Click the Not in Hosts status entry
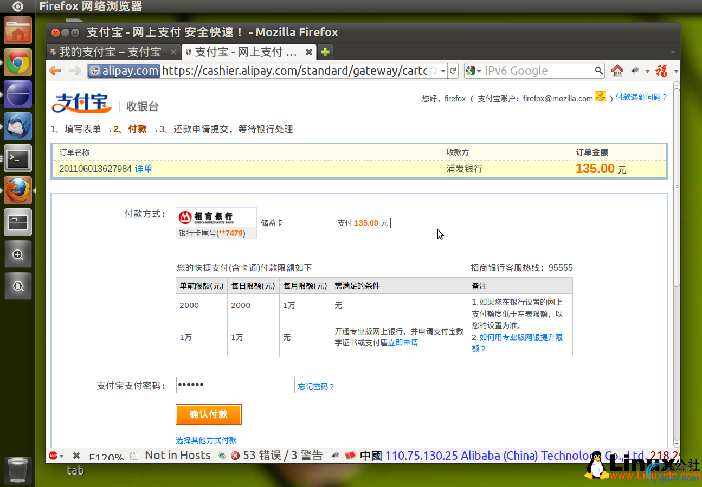This screenshot has width=702, height=487. coord(177,456)
